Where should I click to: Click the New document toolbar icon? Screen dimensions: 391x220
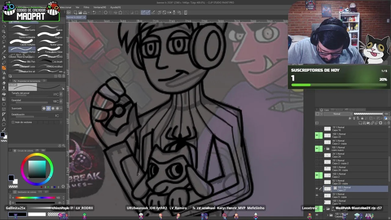[x=75, y=13]
